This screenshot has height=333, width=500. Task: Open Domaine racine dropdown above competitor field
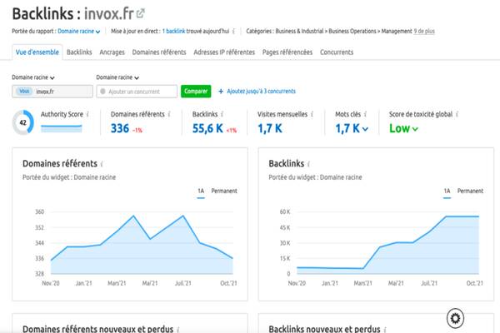click(117, 77)
